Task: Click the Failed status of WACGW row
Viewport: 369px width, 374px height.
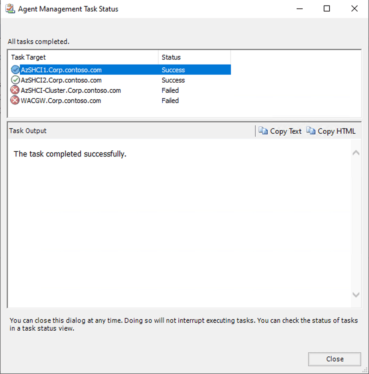Action: [x=170, y=101]
